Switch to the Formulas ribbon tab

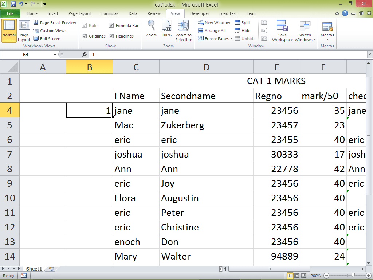[110, 13]
